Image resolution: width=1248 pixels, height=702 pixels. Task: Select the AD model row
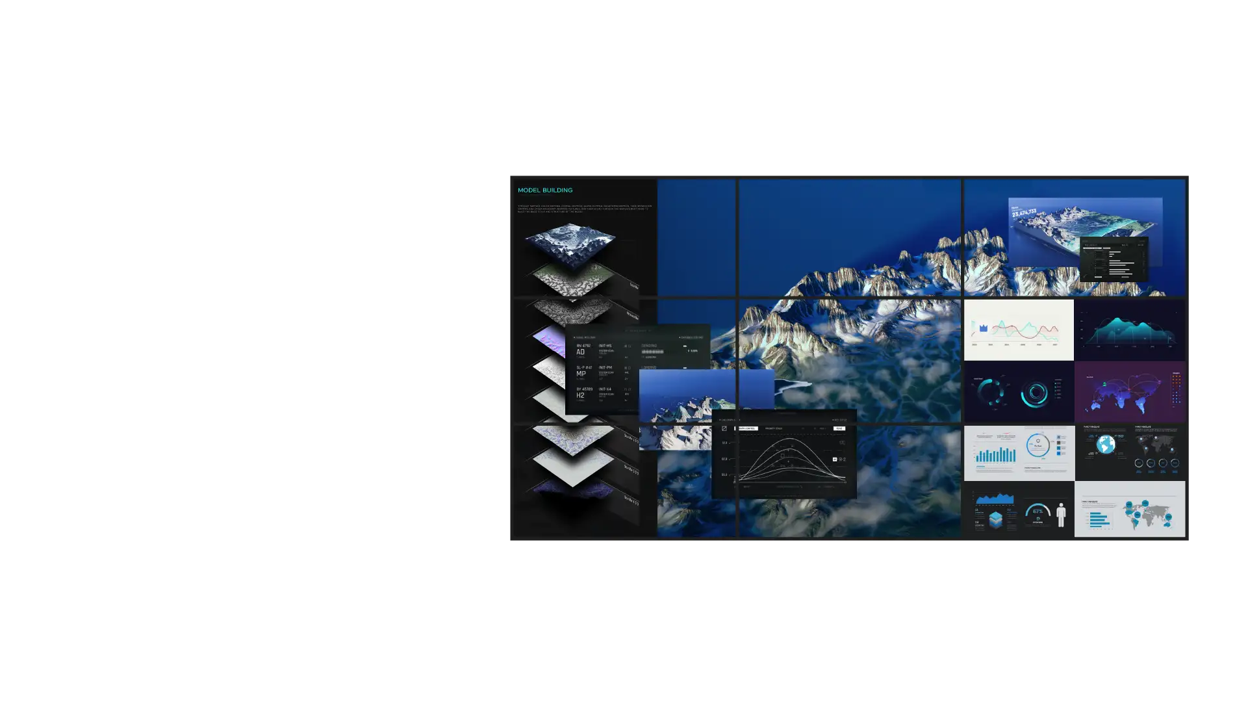coord(580,352)
